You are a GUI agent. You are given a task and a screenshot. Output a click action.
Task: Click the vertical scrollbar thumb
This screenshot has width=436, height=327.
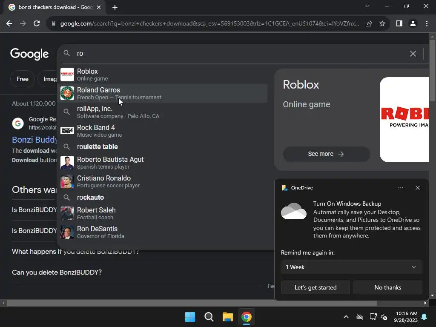coord(433,71)
